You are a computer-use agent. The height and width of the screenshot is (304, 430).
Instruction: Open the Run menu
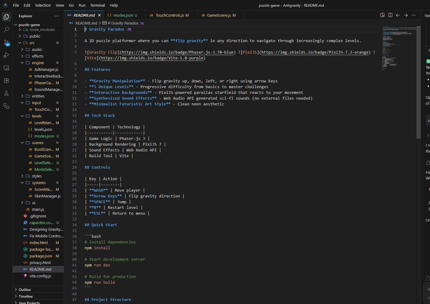tap(82, 5)
